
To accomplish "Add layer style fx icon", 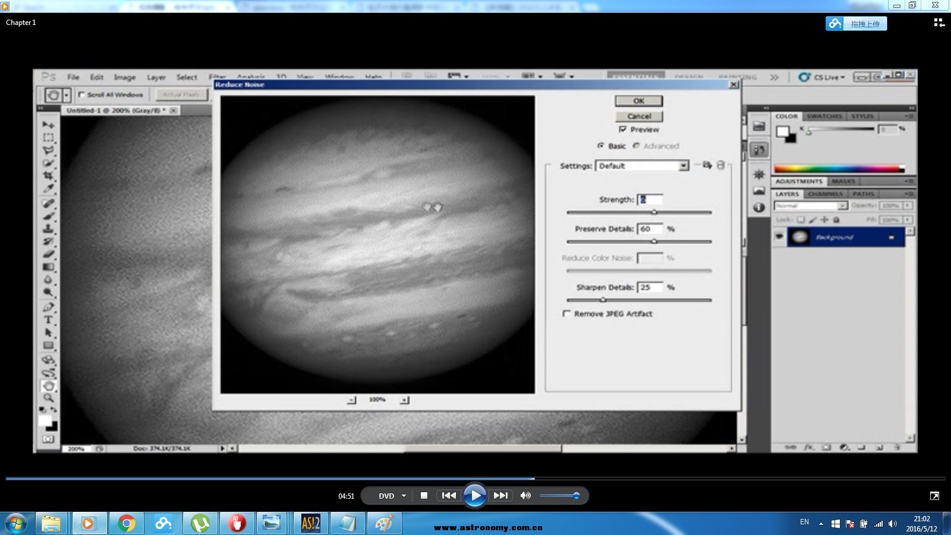I will (x=808, y=447).
